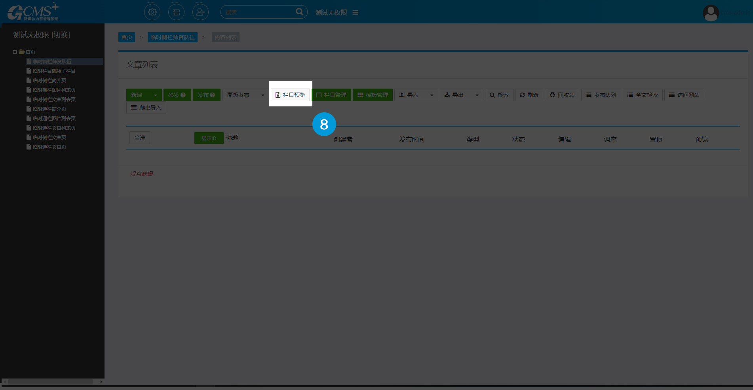Open the settings gear icon in header
This screenshot has width=753, height=390.
(x=152, y=12)
